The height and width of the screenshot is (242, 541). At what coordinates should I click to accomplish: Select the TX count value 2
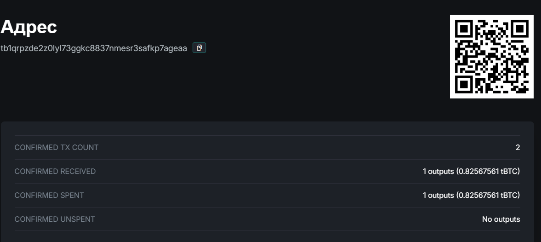[518, 147]
